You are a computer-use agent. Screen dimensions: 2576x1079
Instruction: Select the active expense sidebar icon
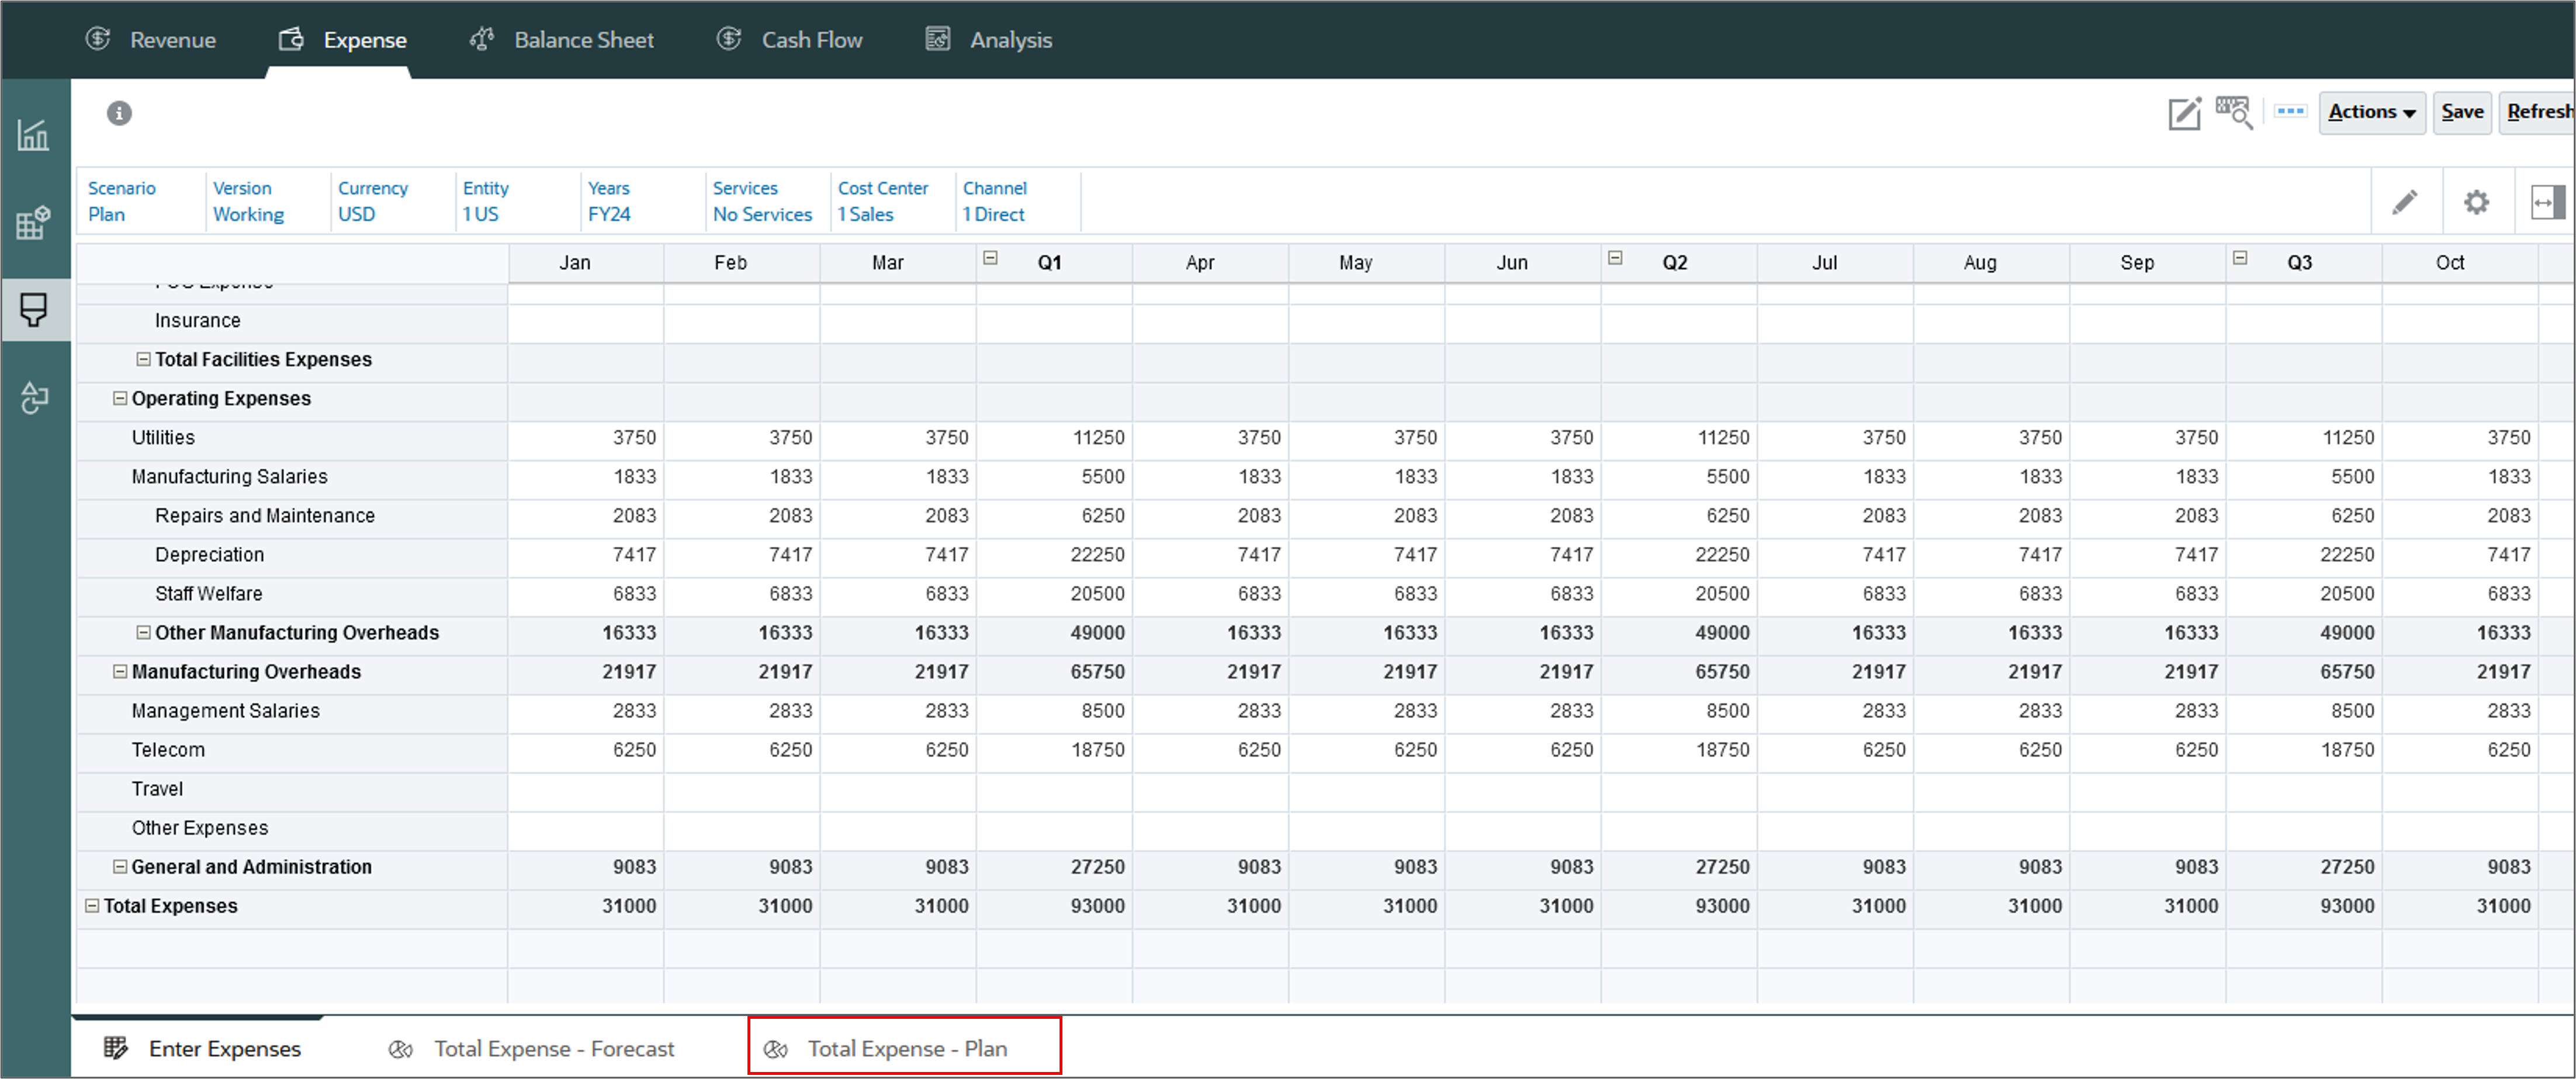coord(34,310)
